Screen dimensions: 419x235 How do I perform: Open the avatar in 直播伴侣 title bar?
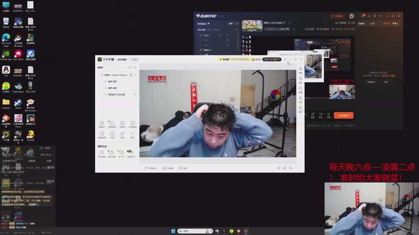[351, 16]
